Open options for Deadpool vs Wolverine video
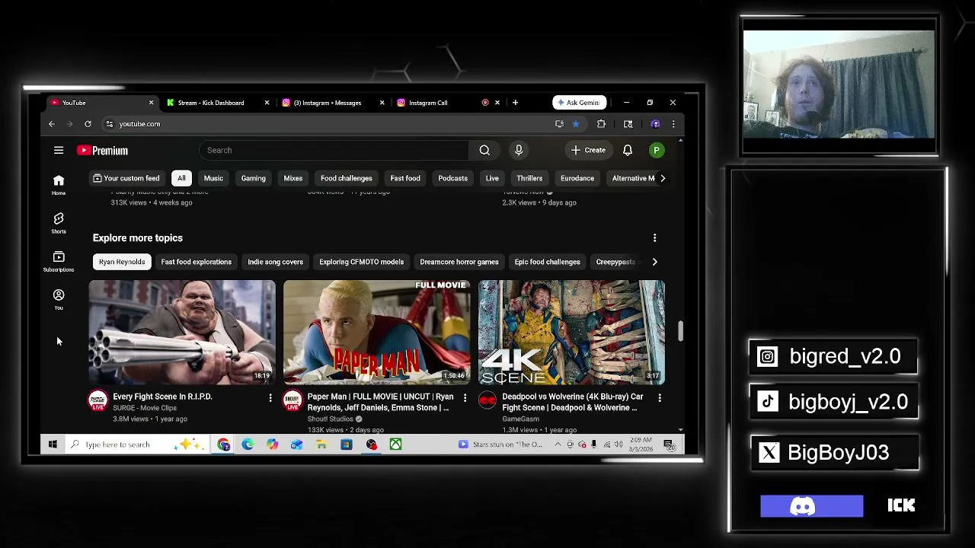Image resolution: width=975 pixels, height=548 pixels. click(660, 397)
